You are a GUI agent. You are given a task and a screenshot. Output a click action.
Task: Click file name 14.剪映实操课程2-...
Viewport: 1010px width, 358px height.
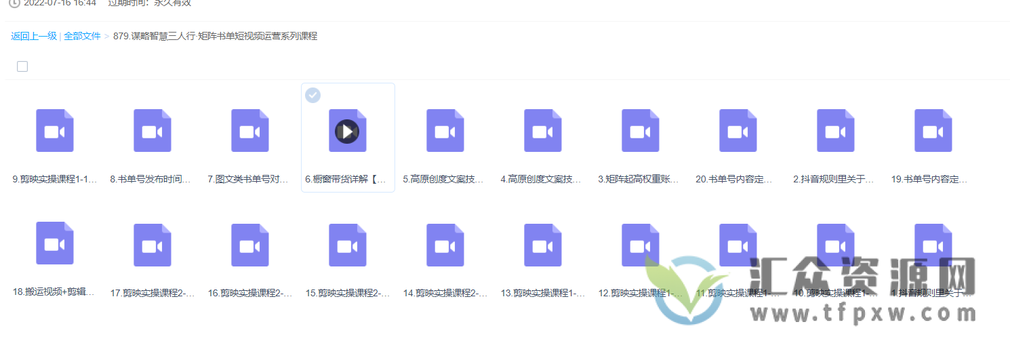point(445,294)
